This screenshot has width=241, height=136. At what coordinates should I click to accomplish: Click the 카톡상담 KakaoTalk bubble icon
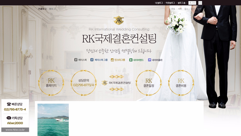(9, 118)
